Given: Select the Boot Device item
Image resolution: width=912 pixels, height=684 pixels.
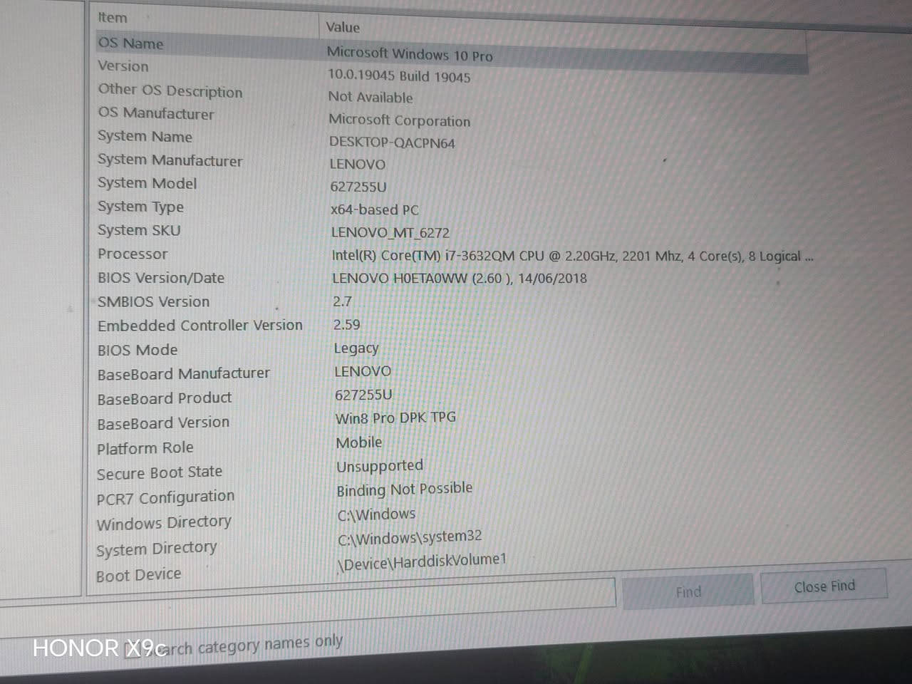Looking at the screenshot, I should [x=139, y=575].
